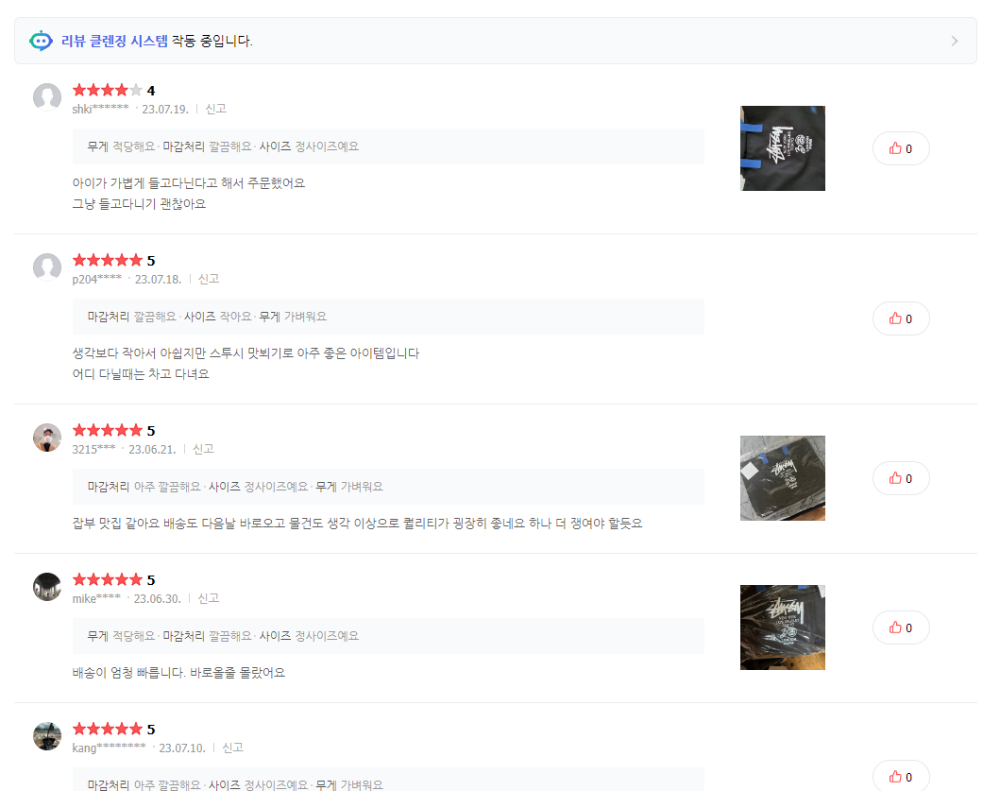
Task: Report the 23.06.30 review via 신고
Action: point(208,598)
